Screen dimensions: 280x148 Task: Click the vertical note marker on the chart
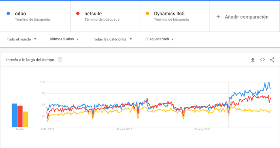(230, 105)
